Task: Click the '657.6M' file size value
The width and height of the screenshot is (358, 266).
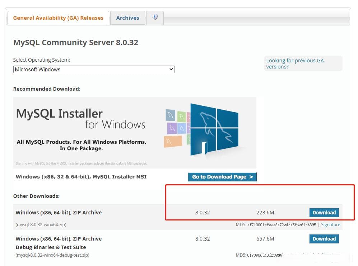Action: 265,239
